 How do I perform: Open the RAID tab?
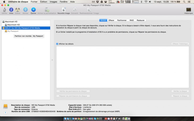(x=132, y=20)
